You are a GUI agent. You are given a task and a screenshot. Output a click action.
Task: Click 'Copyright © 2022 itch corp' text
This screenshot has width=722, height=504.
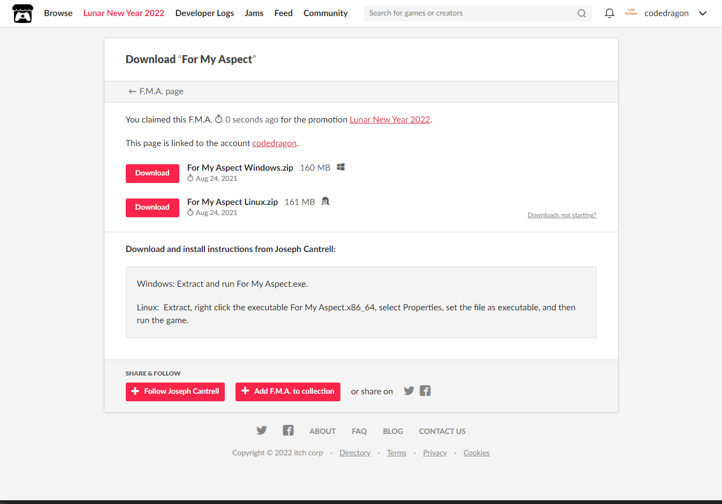click(x=277, y=453)
